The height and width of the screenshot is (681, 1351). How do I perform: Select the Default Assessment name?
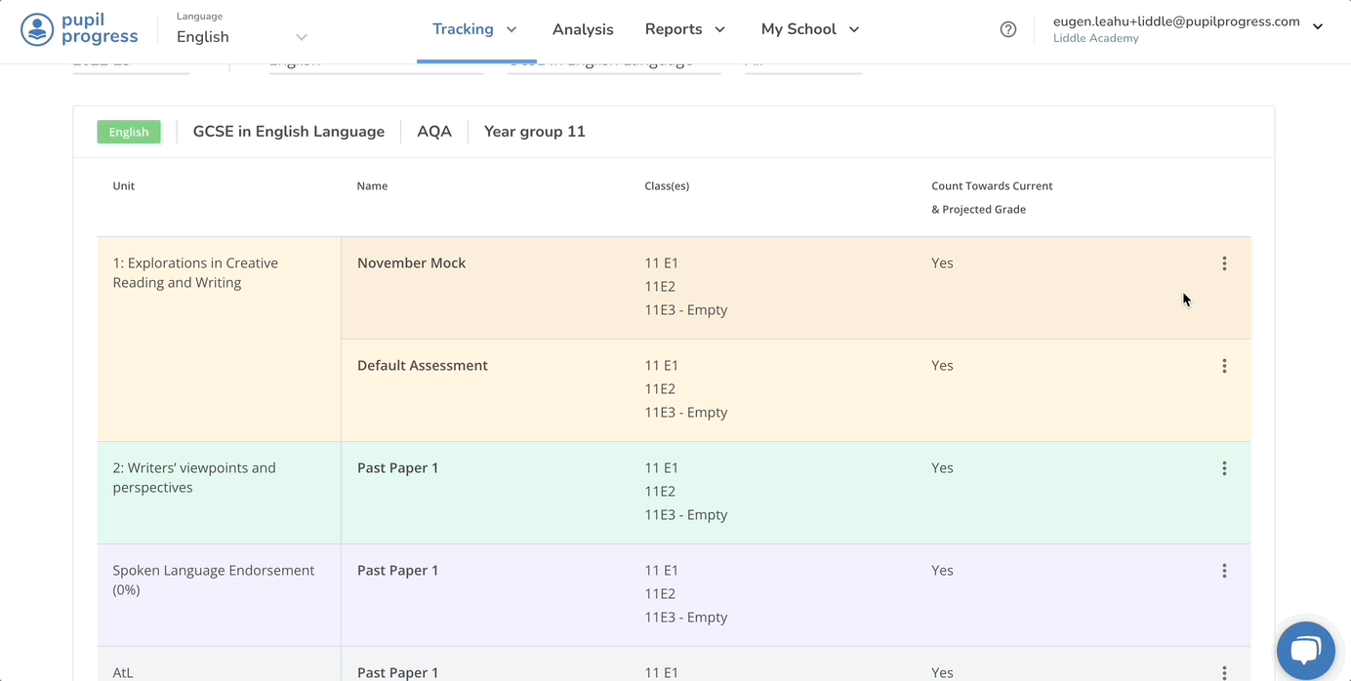click(x=422, y=366)
